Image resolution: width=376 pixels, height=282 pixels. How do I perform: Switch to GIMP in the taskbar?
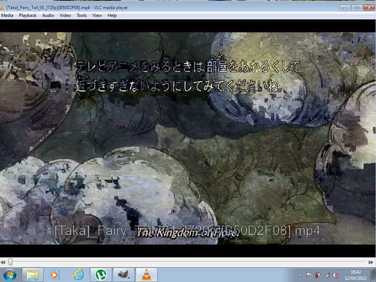[124, 275]
